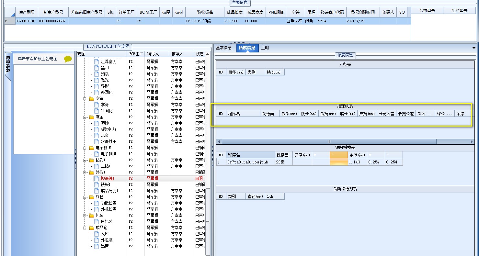The image size is (479, 256).
Task: Click the 单击节点加载工艺流程 label
Action: [37, 59]
